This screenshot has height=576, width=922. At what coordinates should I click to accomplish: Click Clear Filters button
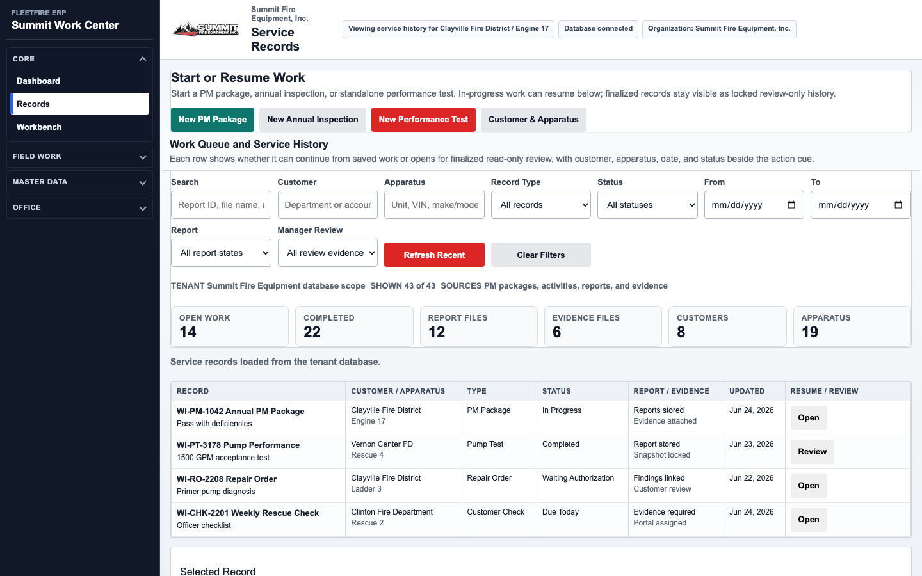[541, 255]
